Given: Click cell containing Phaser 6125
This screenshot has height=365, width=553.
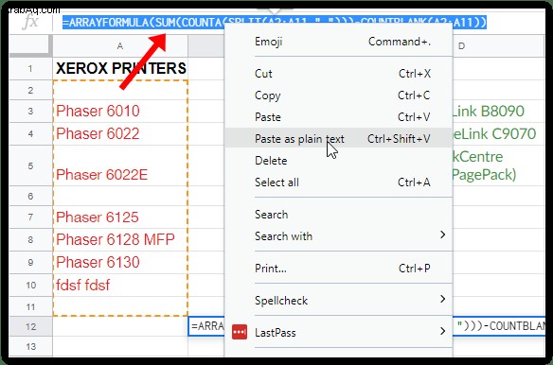Looking at the screenshot, I should coord(120,217).
